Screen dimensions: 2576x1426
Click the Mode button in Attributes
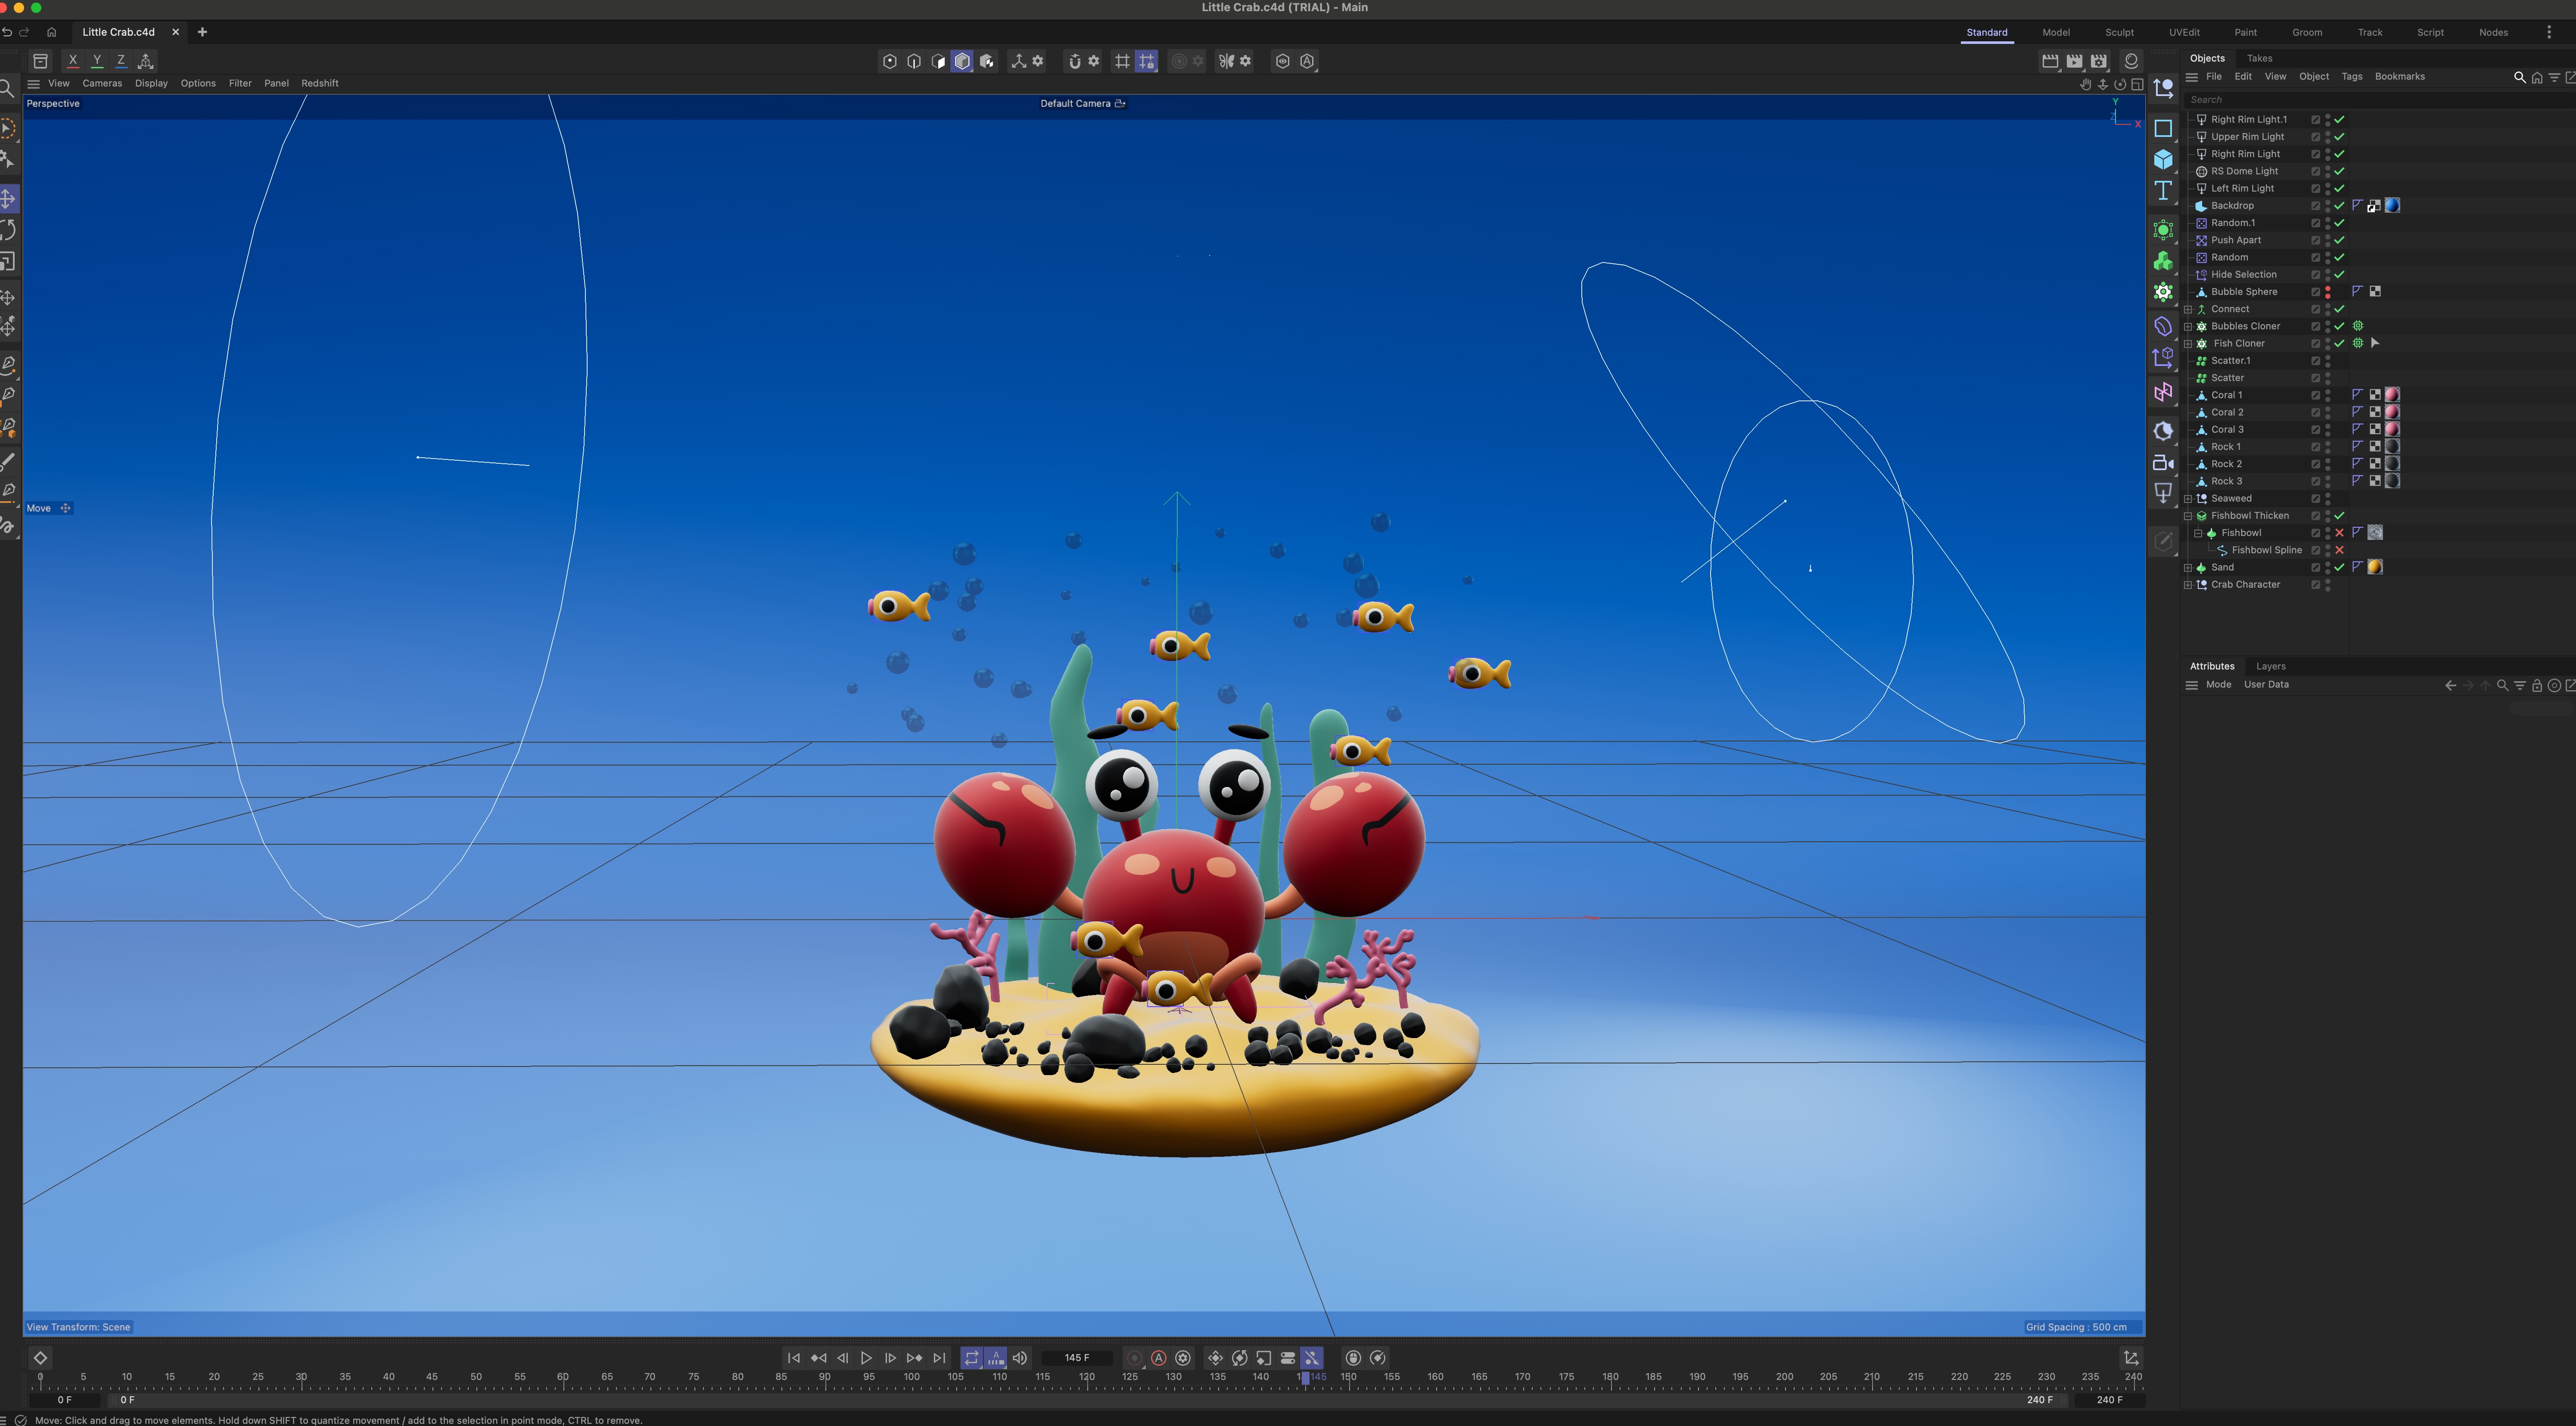click(x=2218, y=685)
